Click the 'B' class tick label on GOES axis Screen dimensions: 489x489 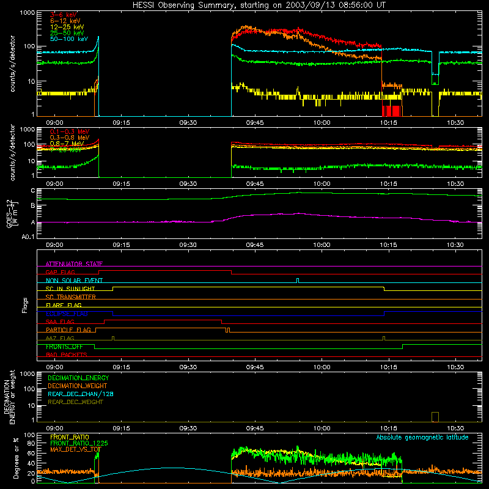(x=33, y=205)
